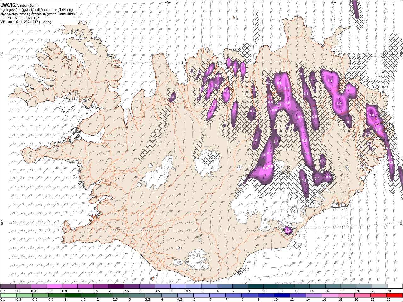Pick the snow legend swatch between 1 and 1.5
This screenshot has width=403, height=302.
(85, 286)
